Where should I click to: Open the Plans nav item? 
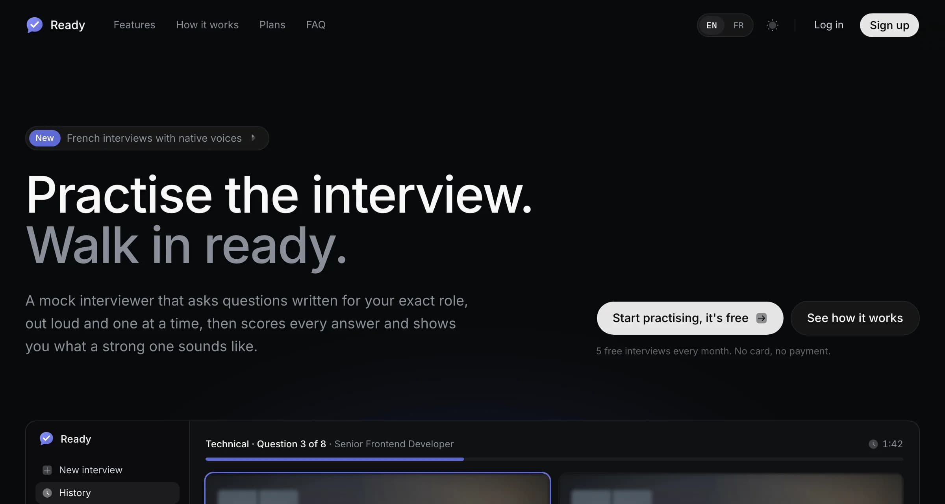point(272,25)
